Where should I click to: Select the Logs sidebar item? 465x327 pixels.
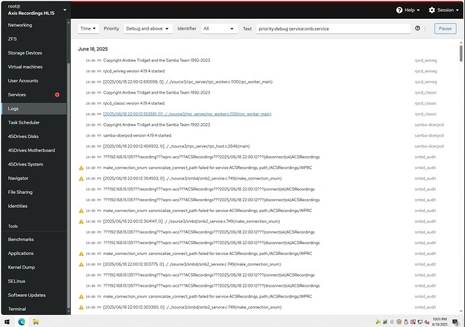[x=34, y=109]
